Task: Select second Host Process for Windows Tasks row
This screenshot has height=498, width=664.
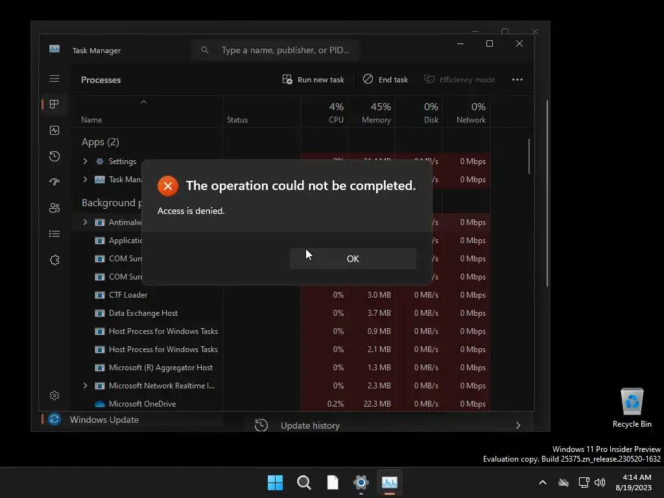Action: pyautogui.click(x=282, y=350)
